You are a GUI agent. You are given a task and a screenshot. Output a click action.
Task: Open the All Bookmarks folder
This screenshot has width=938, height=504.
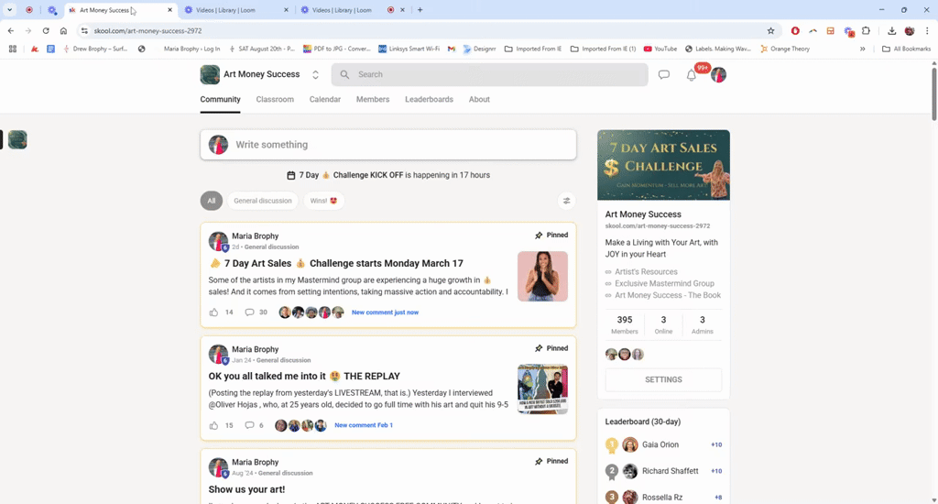(906, 49)
